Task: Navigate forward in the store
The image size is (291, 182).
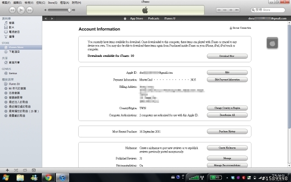Action: (52, 18)
